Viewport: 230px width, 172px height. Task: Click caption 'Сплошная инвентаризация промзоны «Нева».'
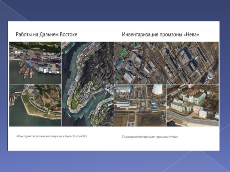[x=150, y=137]
